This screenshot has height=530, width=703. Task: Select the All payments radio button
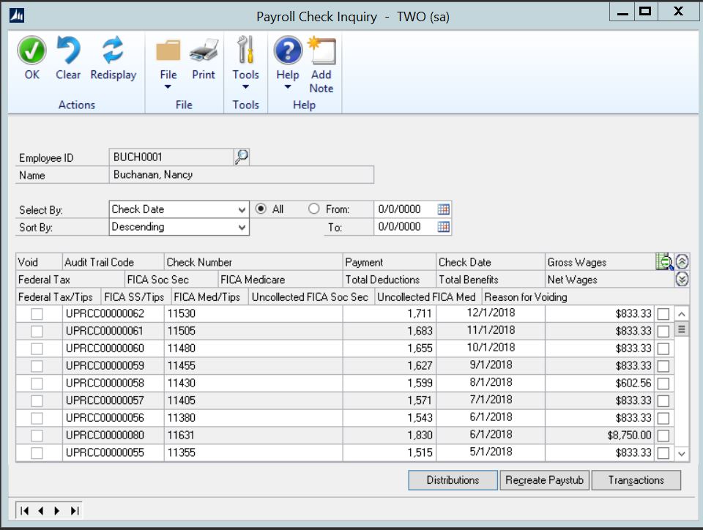(x=262, y=209)
